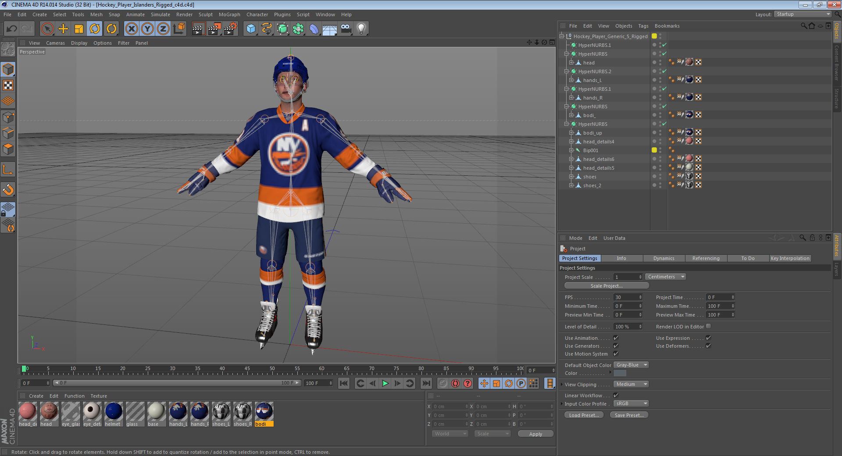Click Apply in coordinates panel
The width and height of the screenshot is (842, 456).
pyautogui.click(x=535, y=434)
